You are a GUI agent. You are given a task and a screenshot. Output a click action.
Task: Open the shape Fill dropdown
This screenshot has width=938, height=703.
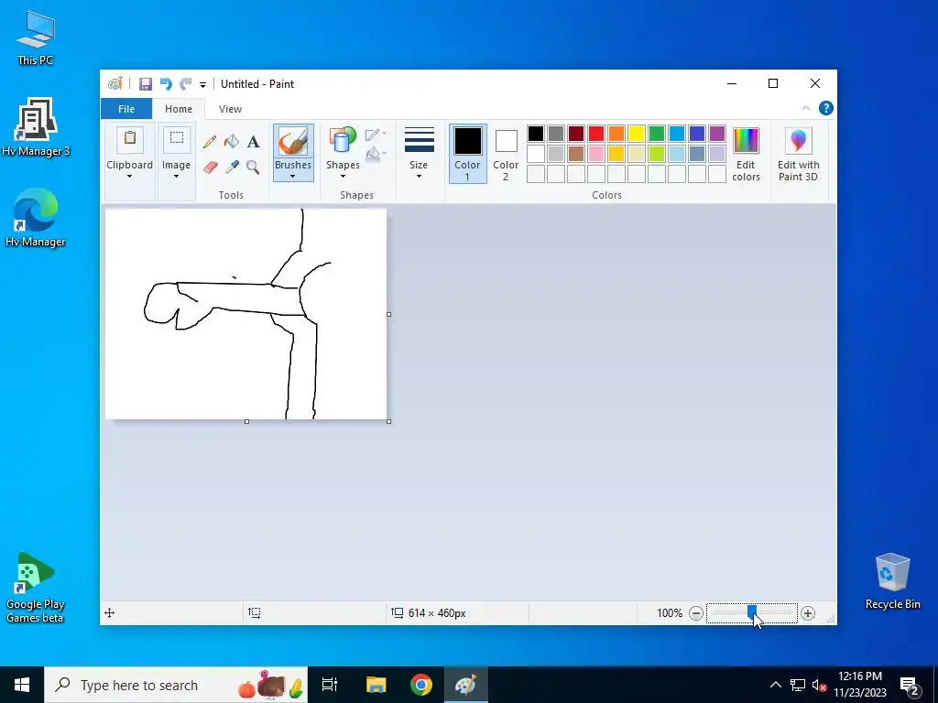(375, 154)
